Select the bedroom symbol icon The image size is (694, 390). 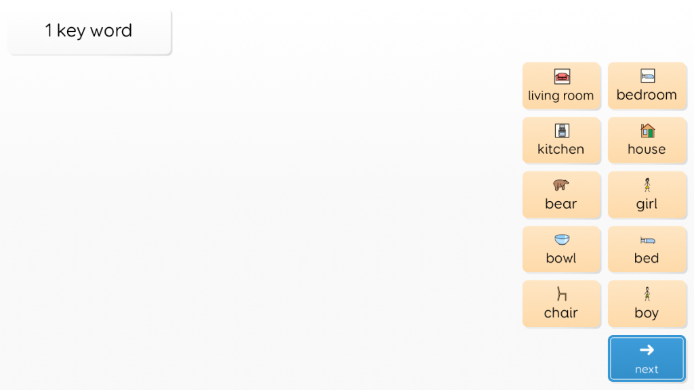[647, 76]
